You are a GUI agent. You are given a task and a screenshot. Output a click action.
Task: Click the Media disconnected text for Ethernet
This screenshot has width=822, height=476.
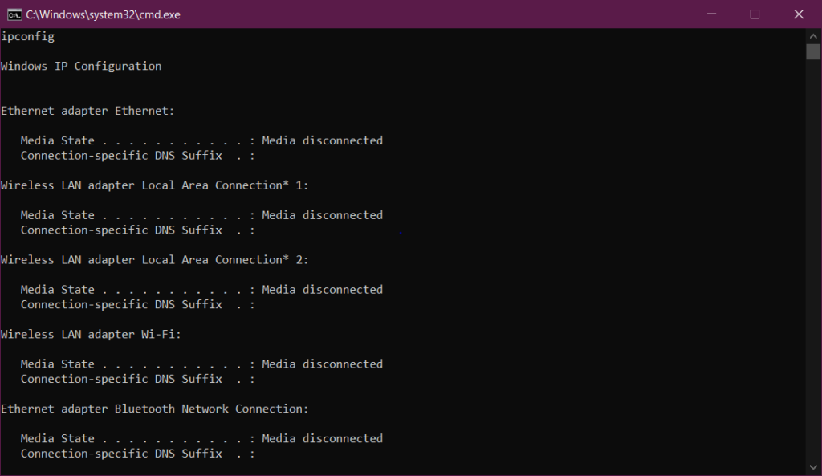[x=322, y=140]
